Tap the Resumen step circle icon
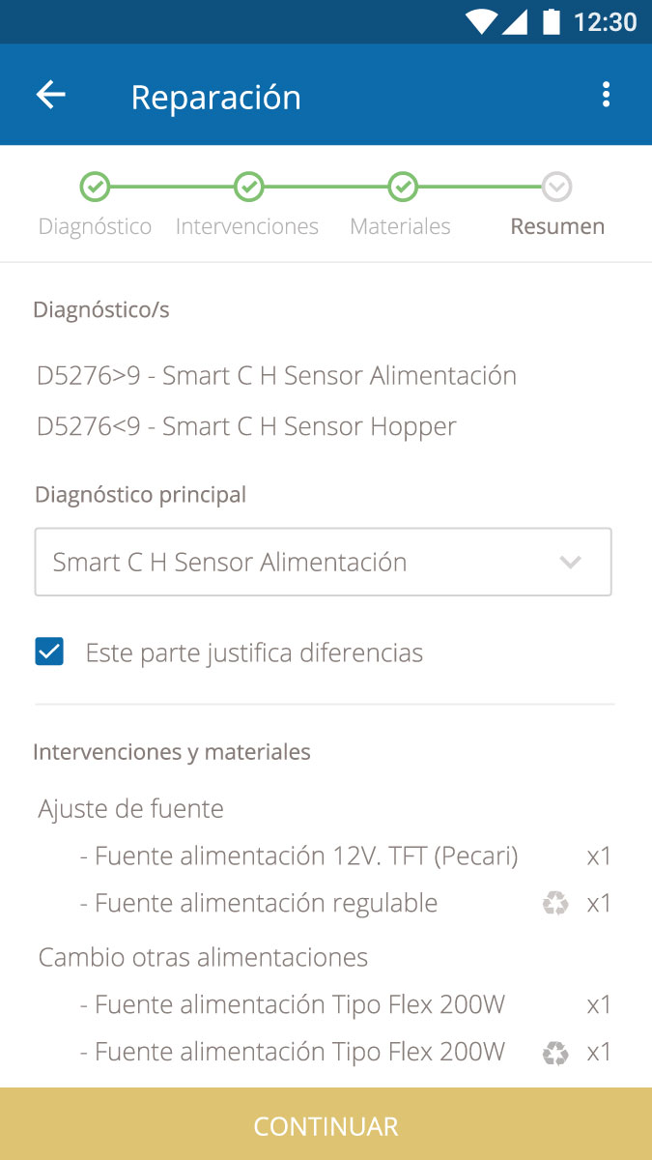 556,187
